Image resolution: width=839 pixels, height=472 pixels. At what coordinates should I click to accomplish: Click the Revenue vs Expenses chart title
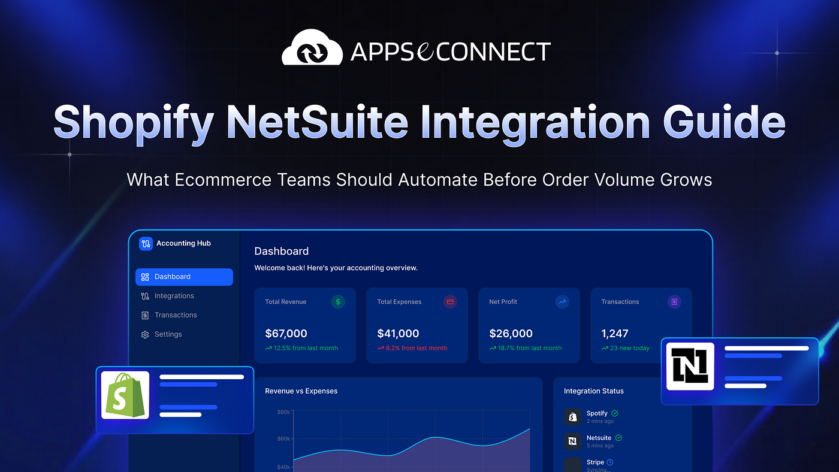(301, 391)
